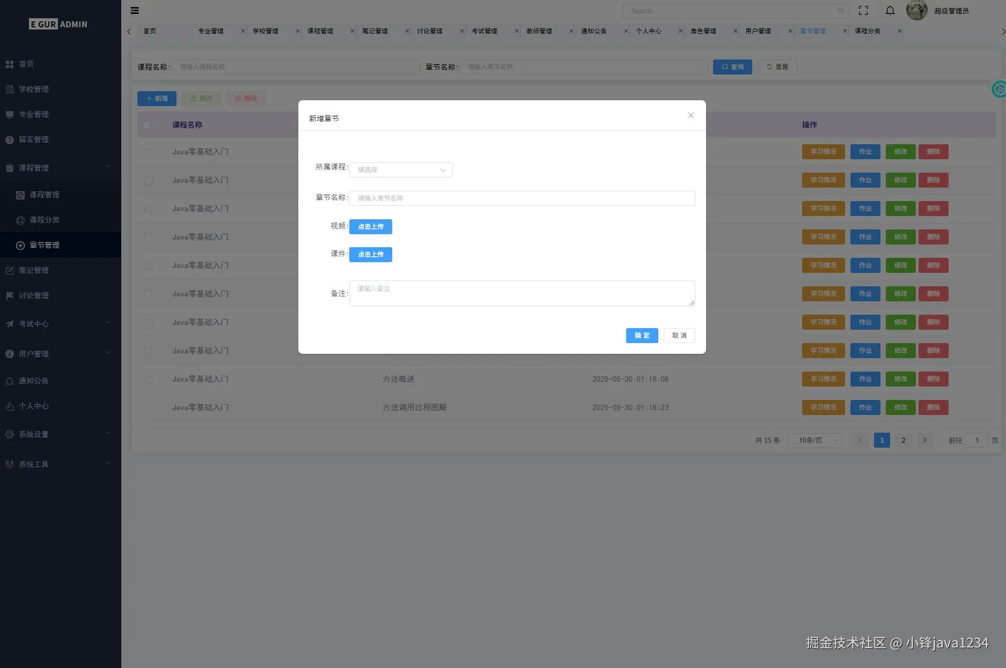Close the 学校管理 tab
Screen dimensions: 1006x668
click(297, 31)
